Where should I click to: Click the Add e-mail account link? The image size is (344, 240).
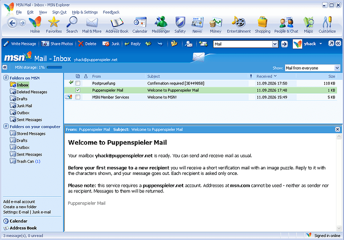pos(19,202)
